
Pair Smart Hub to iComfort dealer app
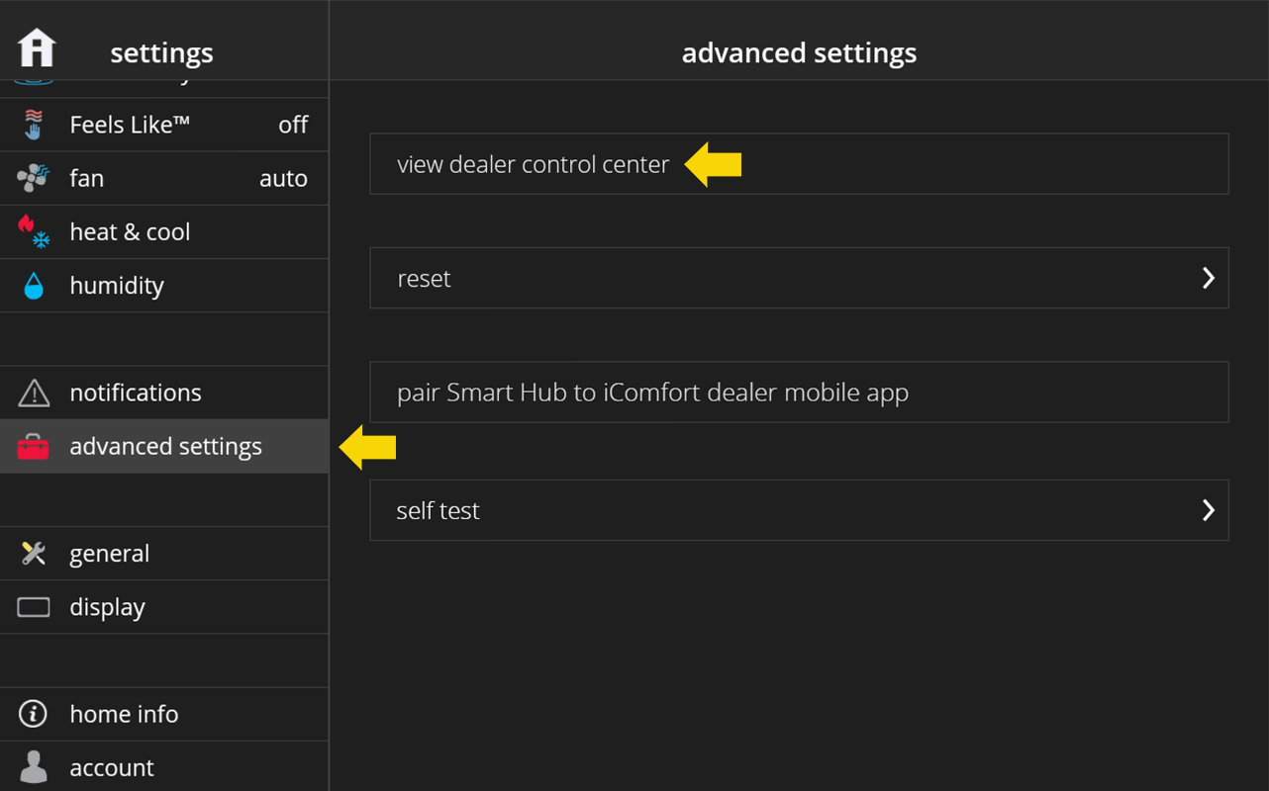click(x=799, y=393)
